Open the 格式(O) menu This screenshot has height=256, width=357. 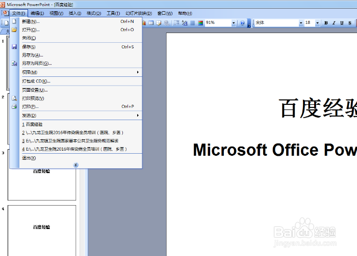tap(94, 13)
